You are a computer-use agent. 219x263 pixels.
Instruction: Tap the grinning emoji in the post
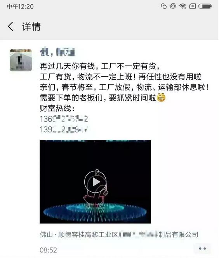[161, 97]
